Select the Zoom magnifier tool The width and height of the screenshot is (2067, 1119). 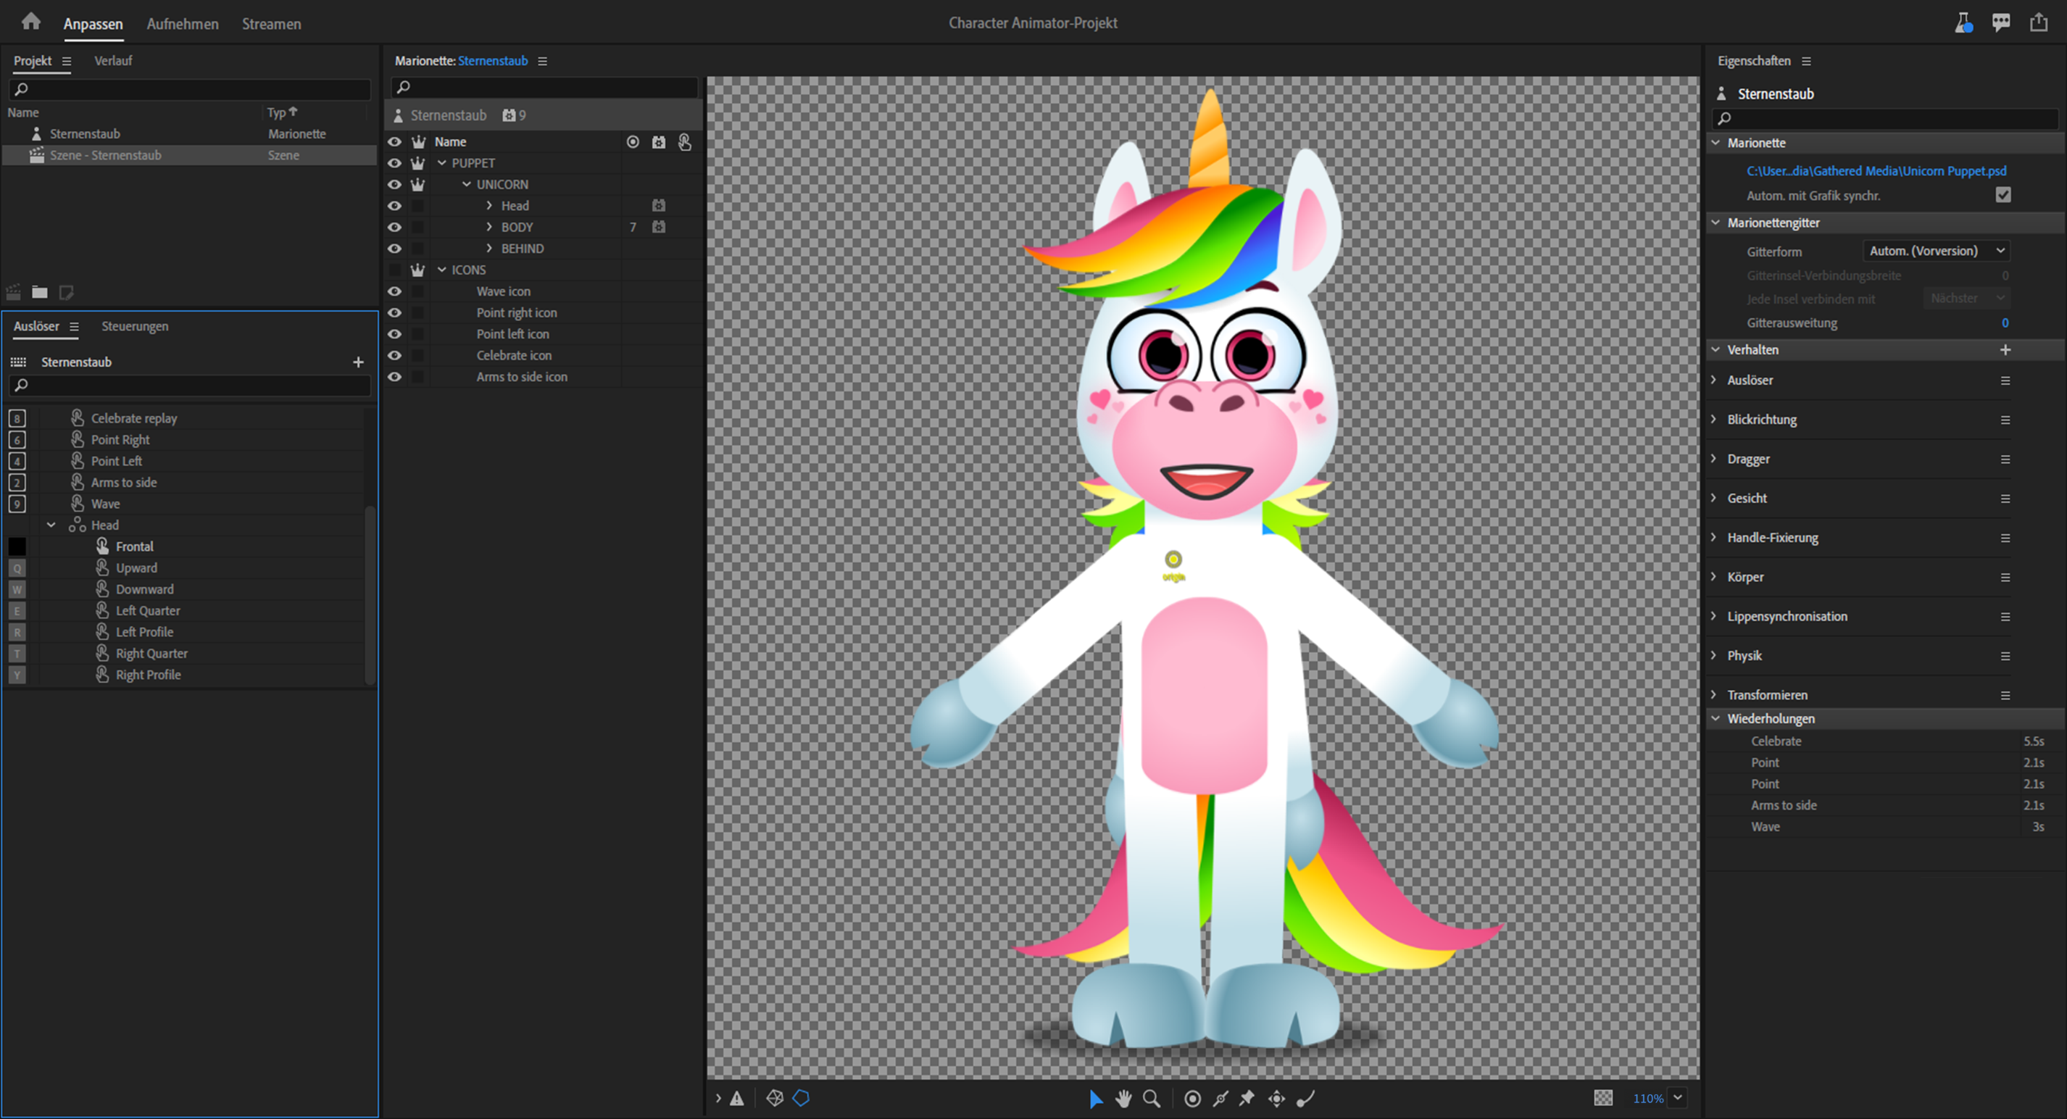[x=1151, y=1098]
